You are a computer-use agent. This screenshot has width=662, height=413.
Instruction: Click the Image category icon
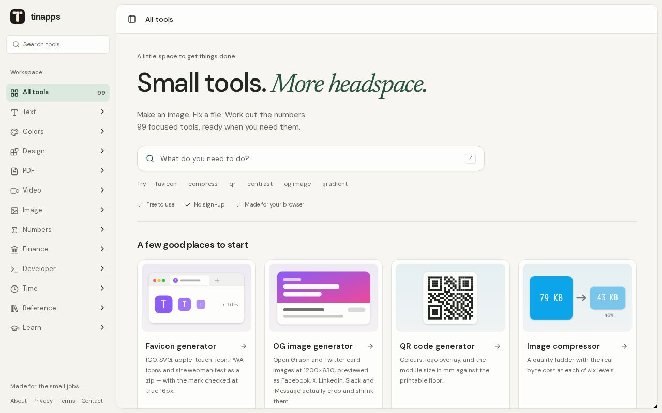pyautogui.click(x=14, y=210)
